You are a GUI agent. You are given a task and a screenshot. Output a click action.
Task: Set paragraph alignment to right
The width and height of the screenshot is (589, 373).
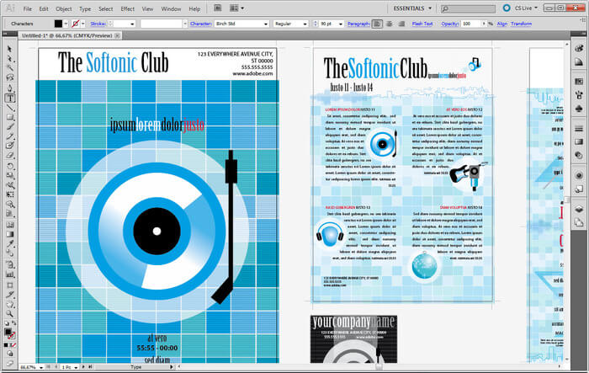coord(401,24)
